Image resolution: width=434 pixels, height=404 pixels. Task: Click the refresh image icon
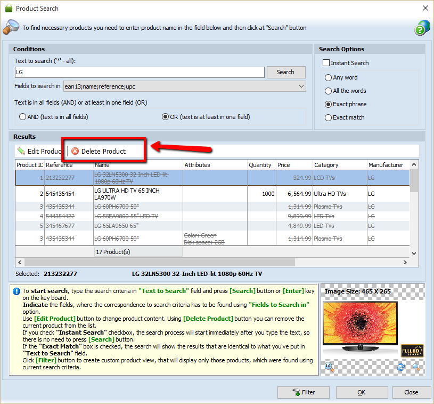401,367
